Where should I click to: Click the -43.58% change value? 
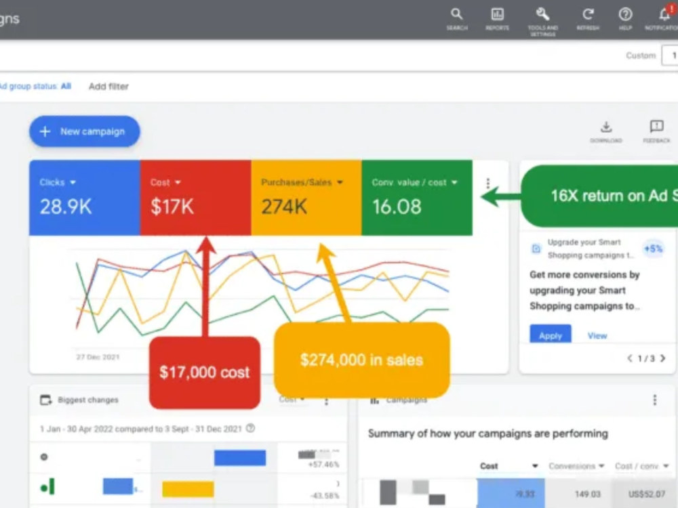[x=324, y=496]
